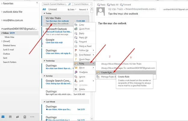Expand the Favorites section
The height and width of the screenshot is (121, 188).
[2, 4]
